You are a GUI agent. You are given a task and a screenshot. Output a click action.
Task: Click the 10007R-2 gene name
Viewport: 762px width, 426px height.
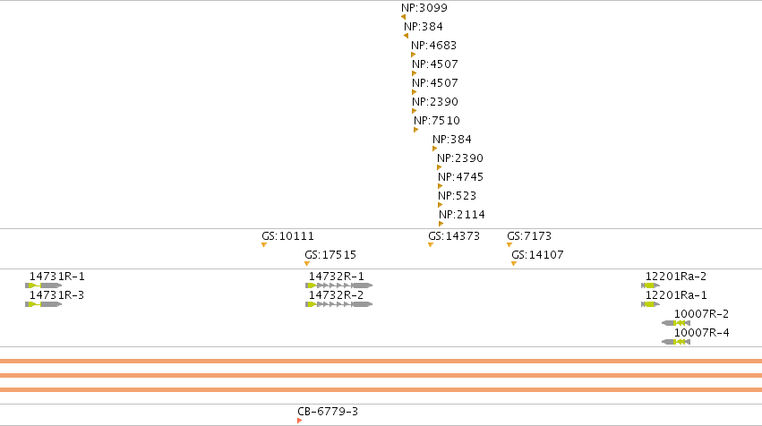pos(701,314)
